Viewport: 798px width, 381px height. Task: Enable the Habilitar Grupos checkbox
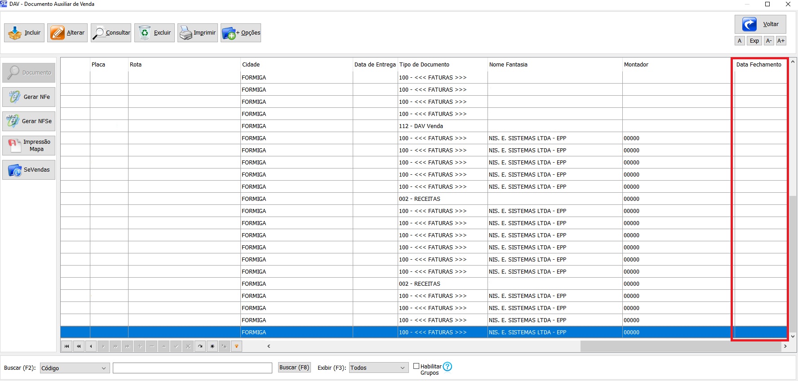(x=416, y=366)
